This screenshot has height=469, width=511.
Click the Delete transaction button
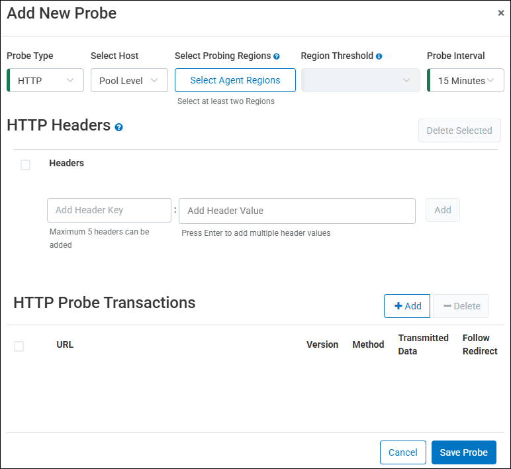coord(461,306)
